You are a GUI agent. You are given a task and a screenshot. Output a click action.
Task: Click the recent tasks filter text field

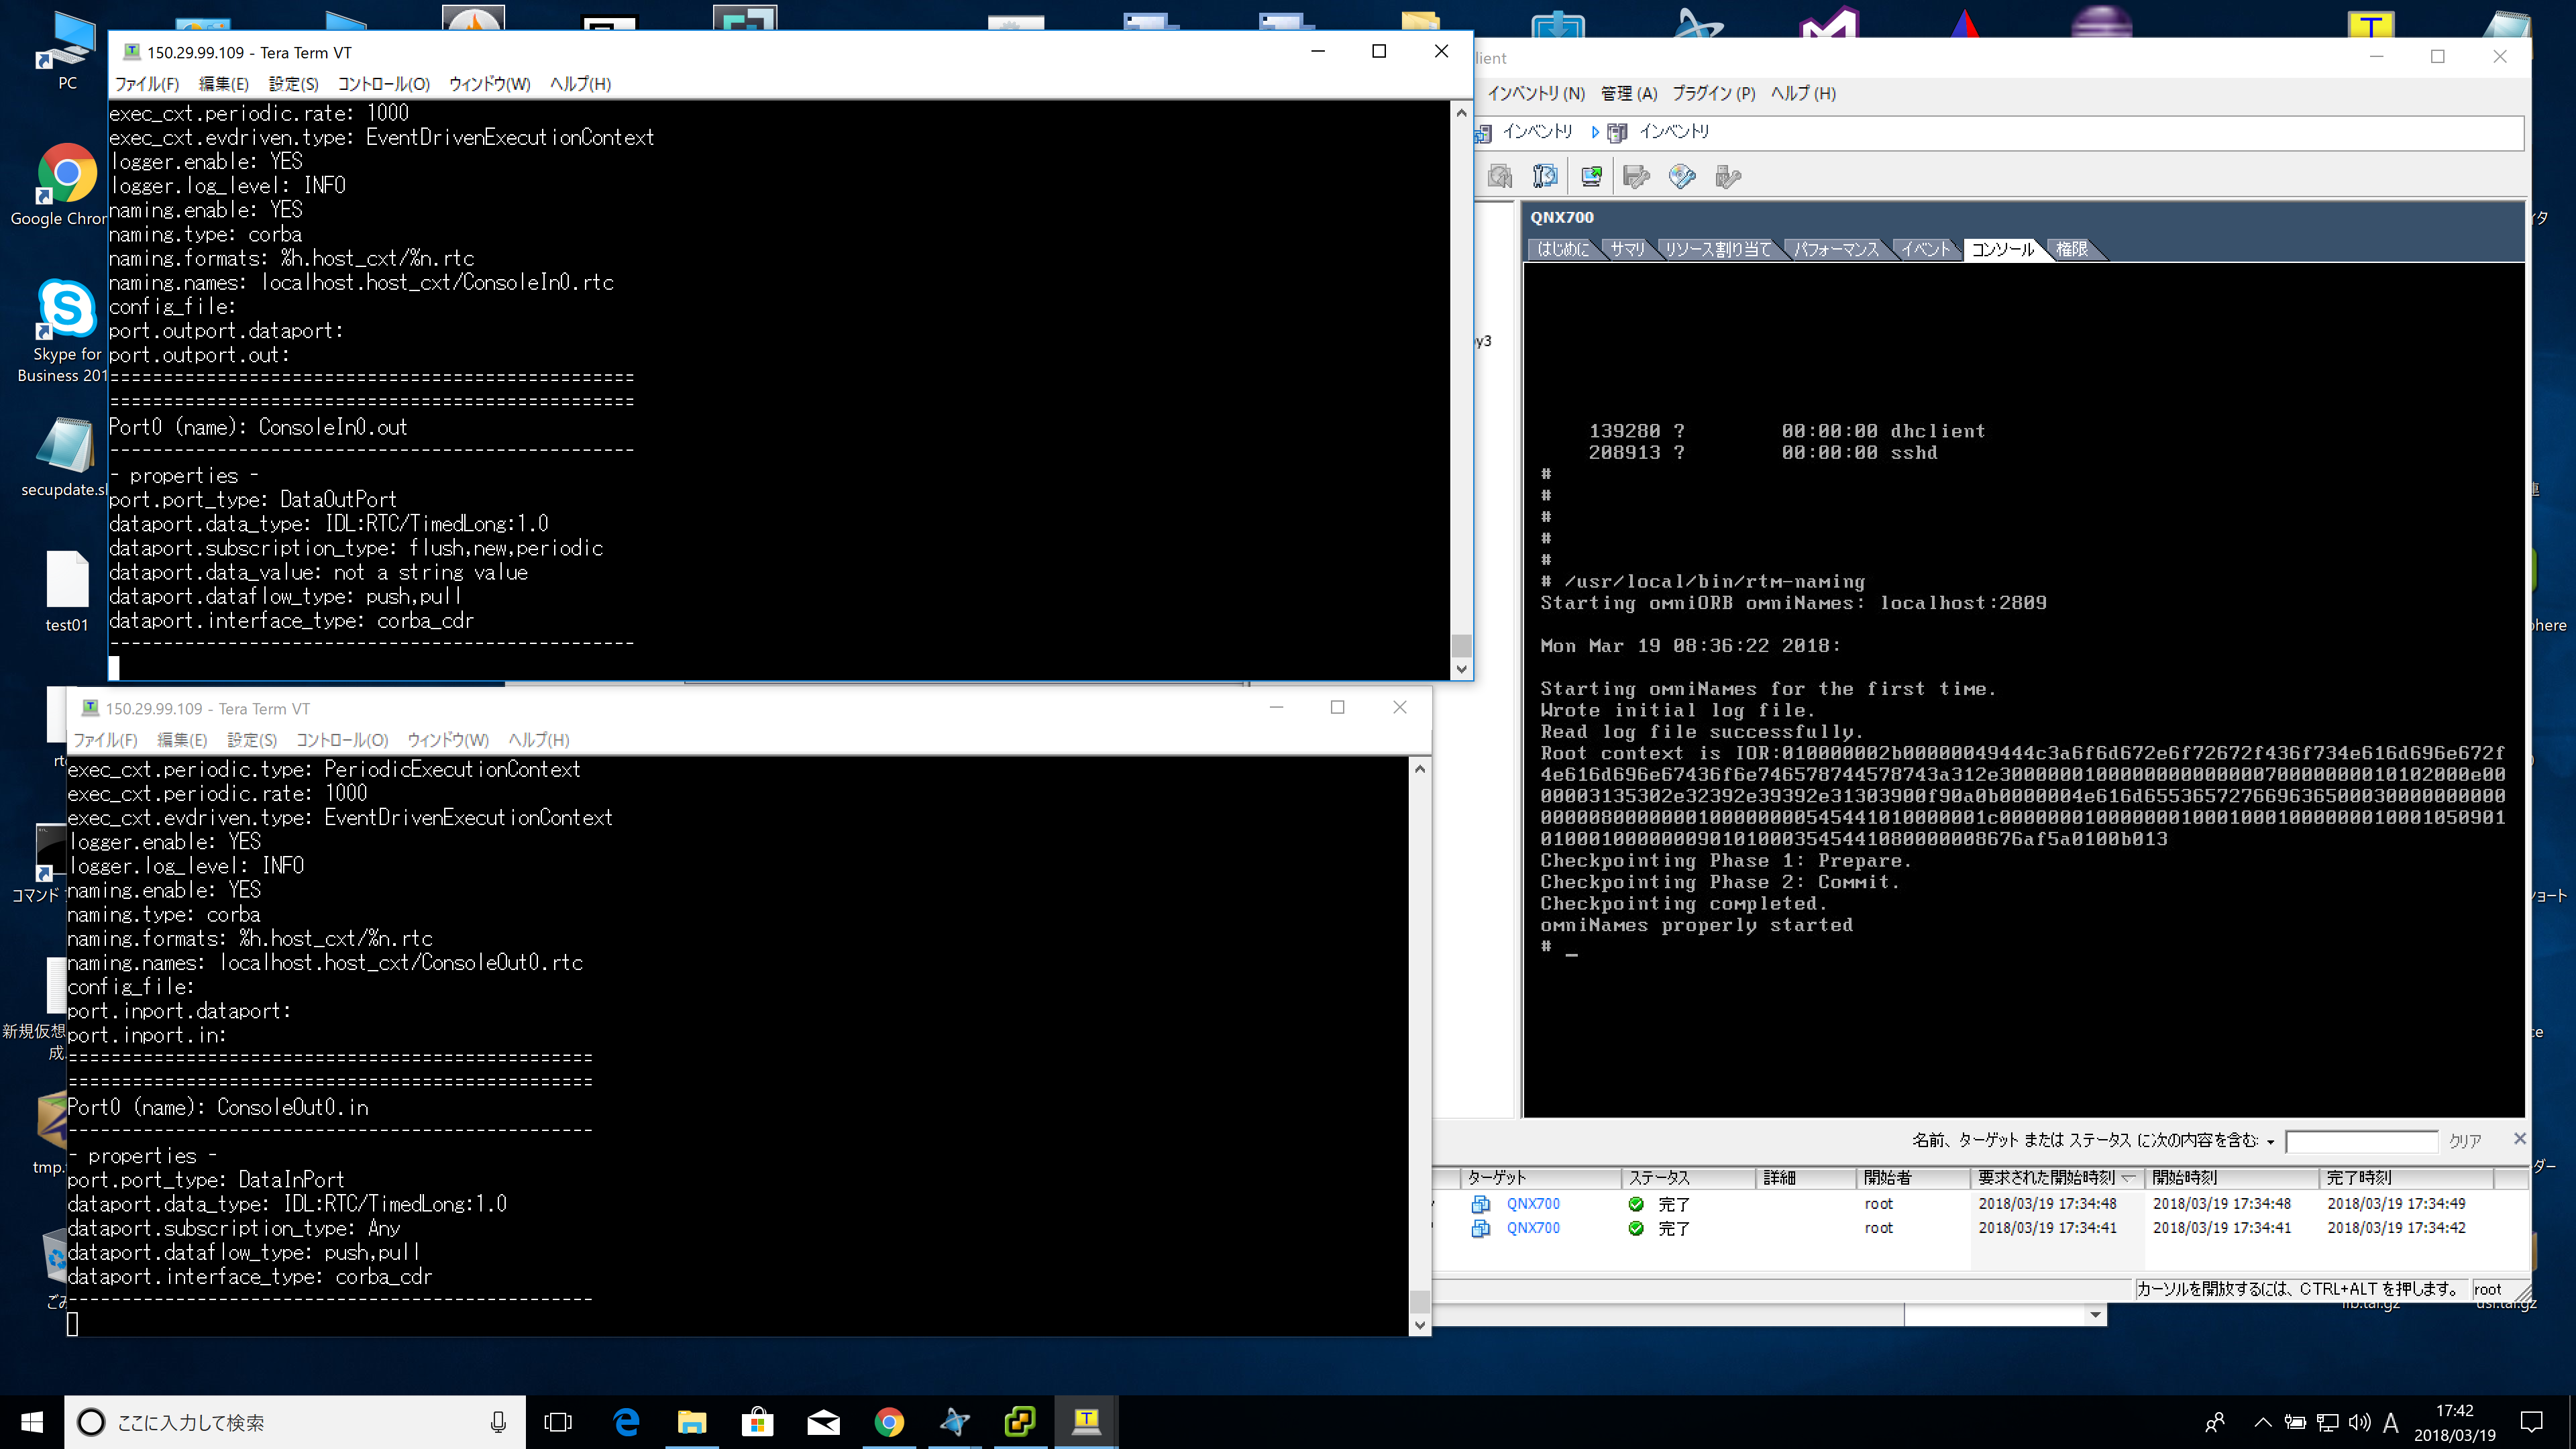click(2362, 1141)
